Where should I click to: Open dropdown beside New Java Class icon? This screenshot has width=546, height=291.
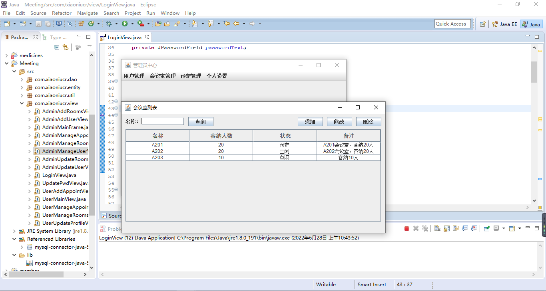[98, 24]
